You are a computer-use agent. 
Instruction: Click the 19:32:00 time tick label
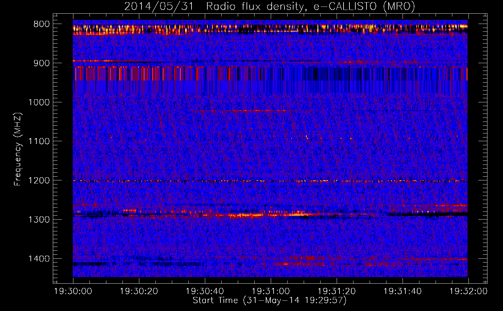[x=468, y=291]
